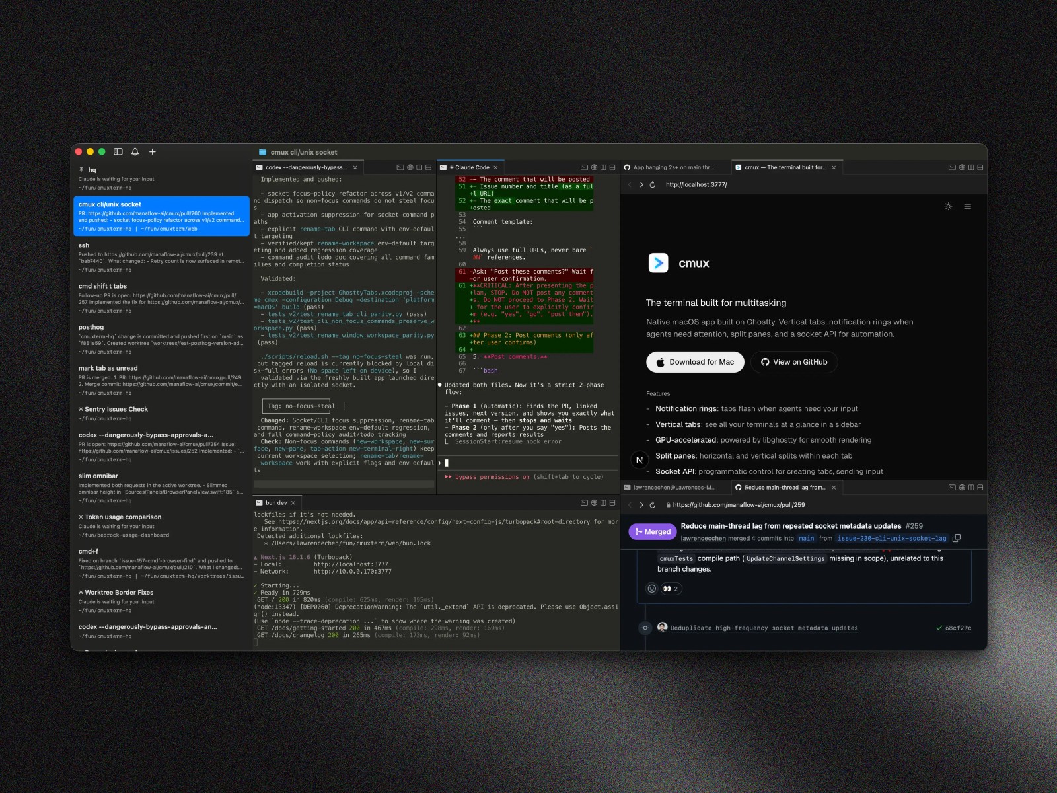Image resolution: width=1057 pixels, height=793 pixels.
Task: New terminal icon in Claude Code pane
Action: [x=584, y=168]
